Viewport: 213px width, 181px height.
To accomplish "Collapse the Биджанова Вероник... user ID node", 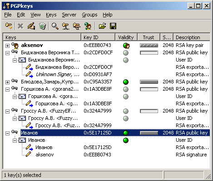I will point(15,60).
